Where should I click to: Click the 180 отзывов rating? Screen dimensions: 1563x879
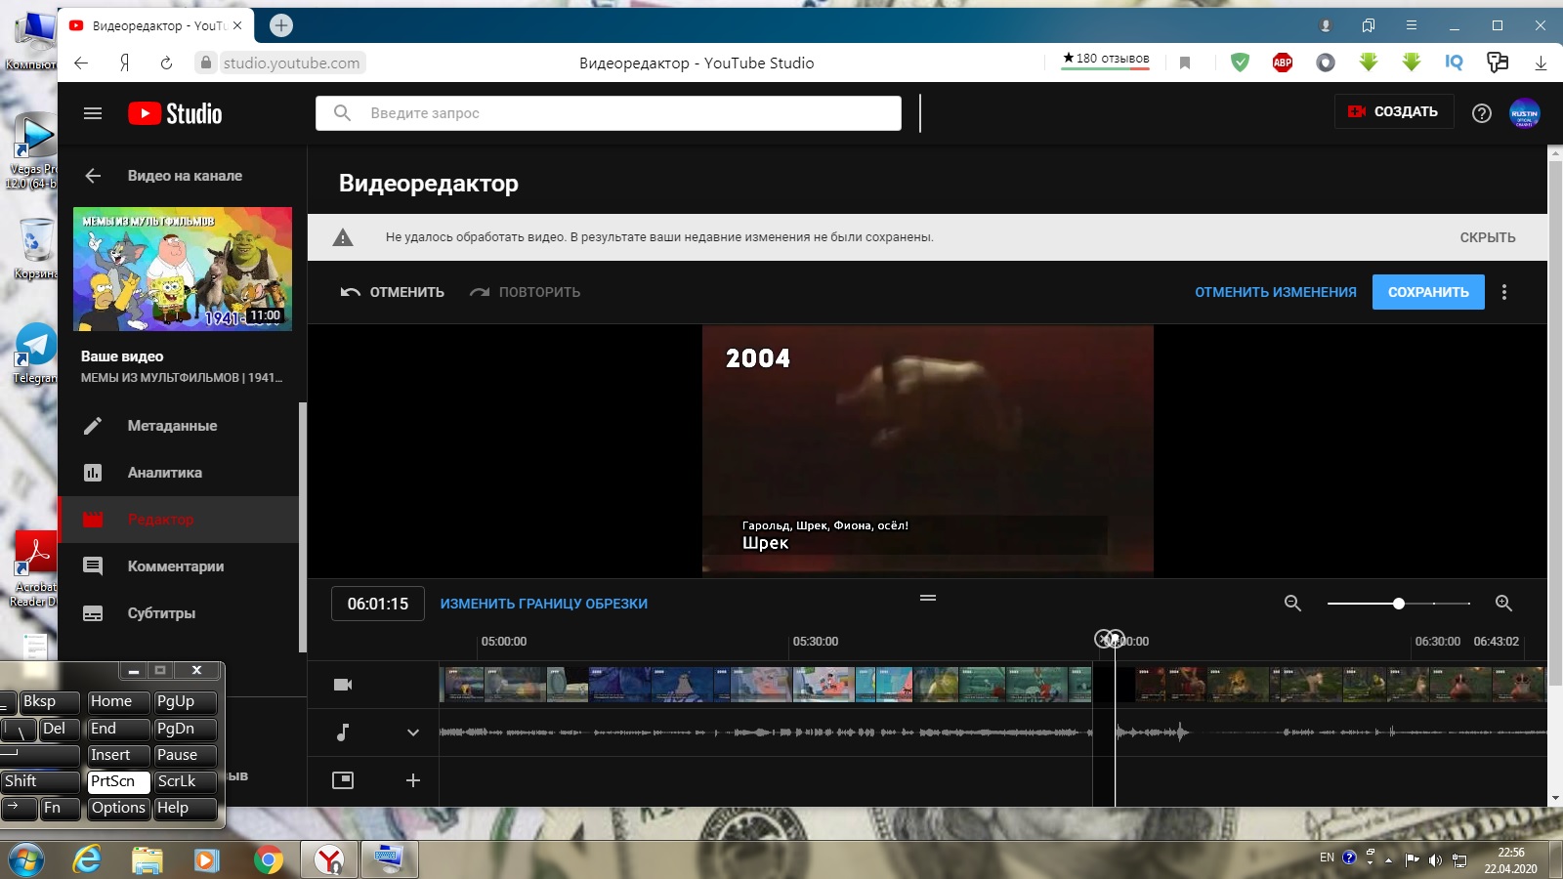pyautogui.click(x=1106, y=59)
